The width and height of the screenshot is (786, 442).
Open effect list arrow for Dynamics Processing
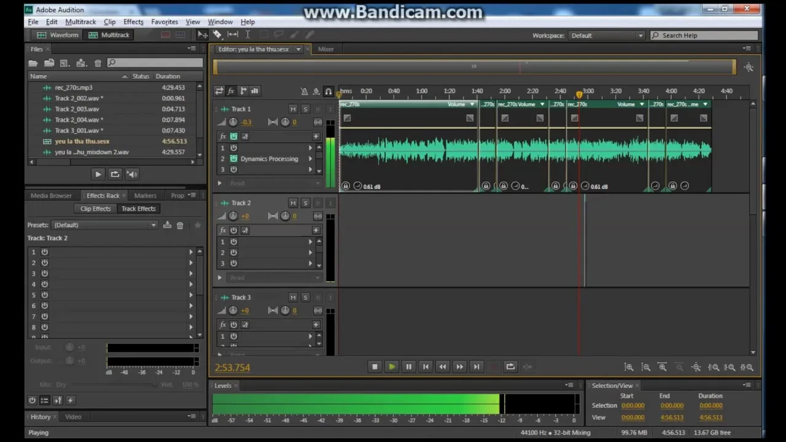pyautogui.click(x=310, y=159)
